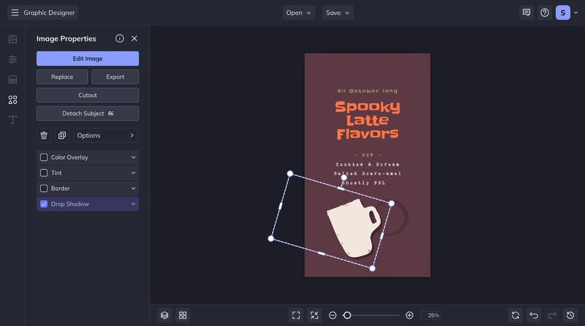Viewport: 585px width, 326px height.
Task: Open the Open dropdown menu
Action: (299, 12)
